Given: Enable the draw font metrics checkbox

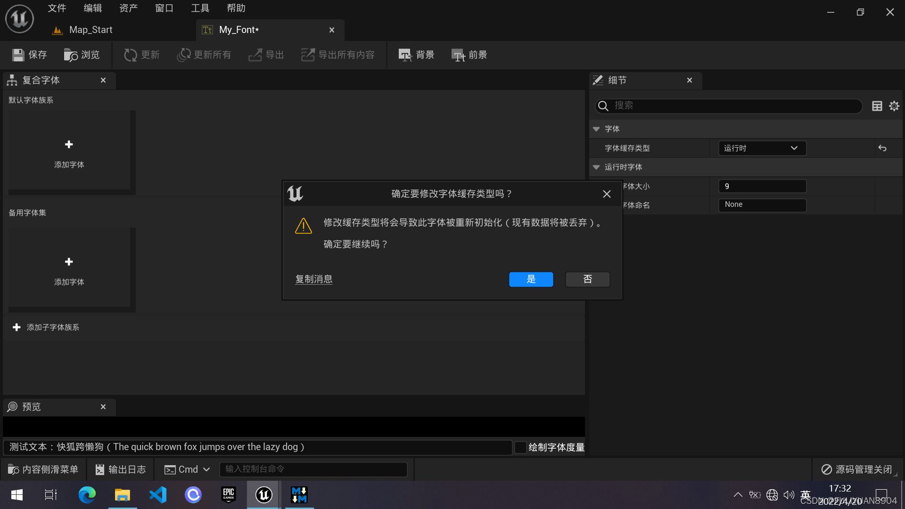Looking at the screenshot, I should pyautogui.click(x=520, y=447).
